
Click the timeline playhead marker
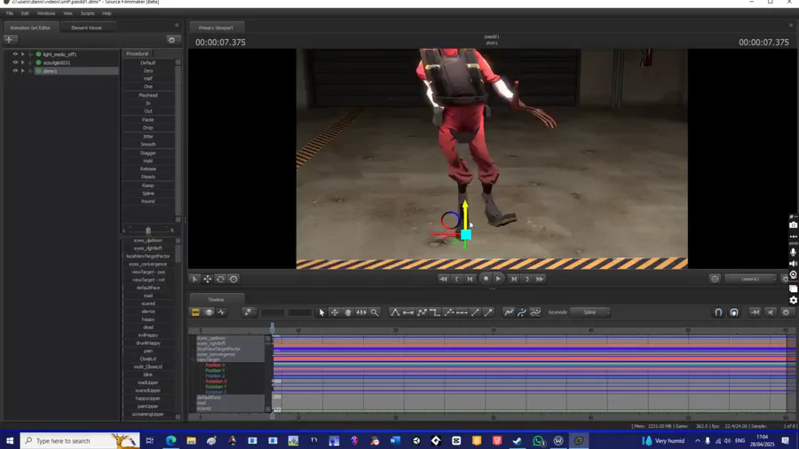point(273,327)
